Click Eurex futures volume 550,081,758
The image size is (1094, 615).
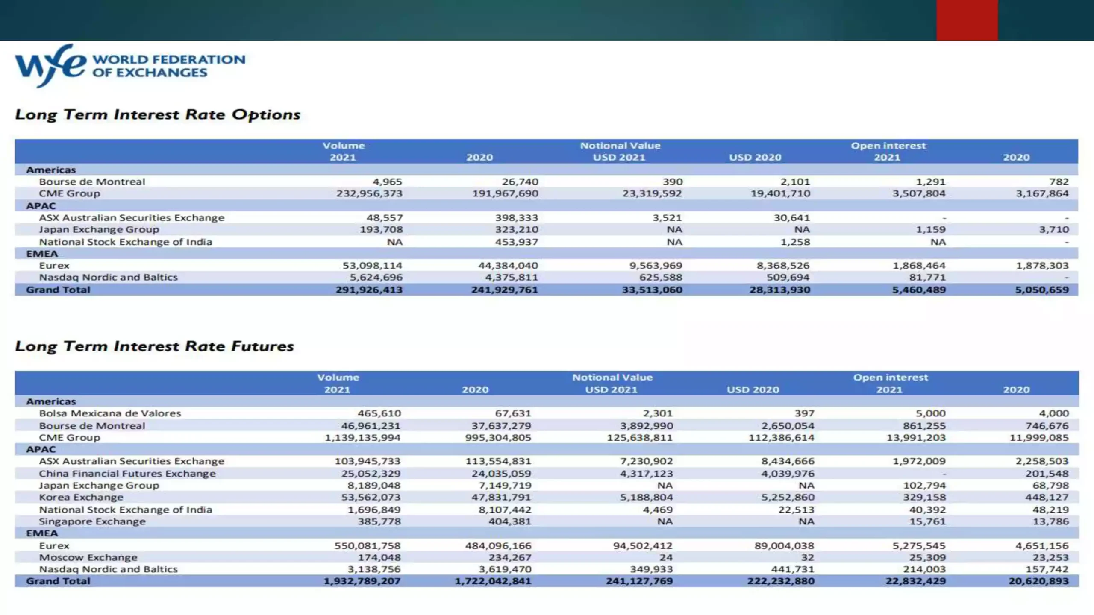[368, 546]
